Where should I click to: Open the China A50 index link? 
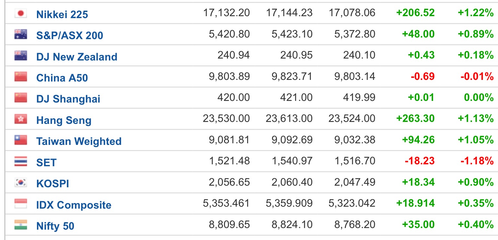(62, 78)
